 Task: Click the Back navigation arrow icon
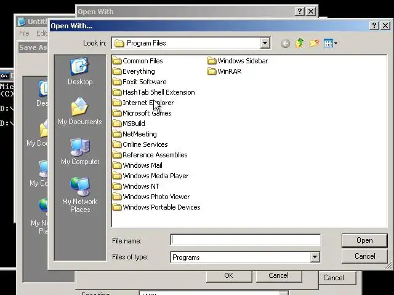tap(285, 44)
